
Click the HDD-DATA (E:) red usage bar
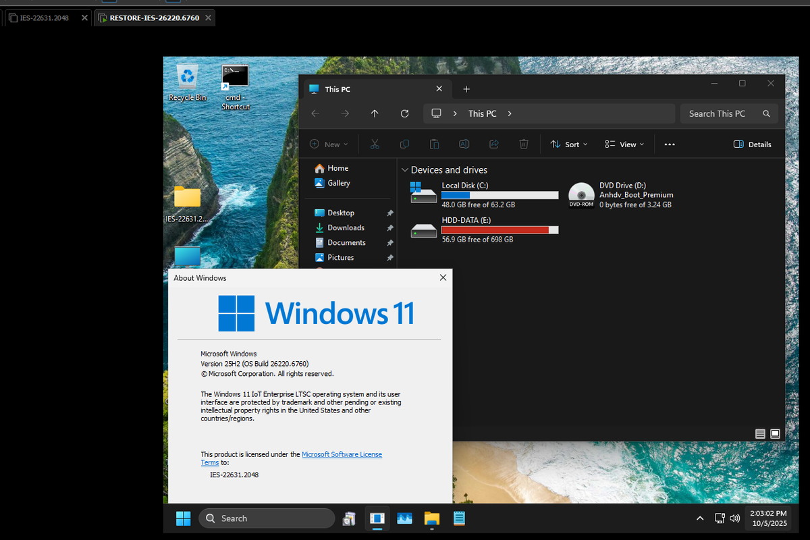tap(500, 230)
